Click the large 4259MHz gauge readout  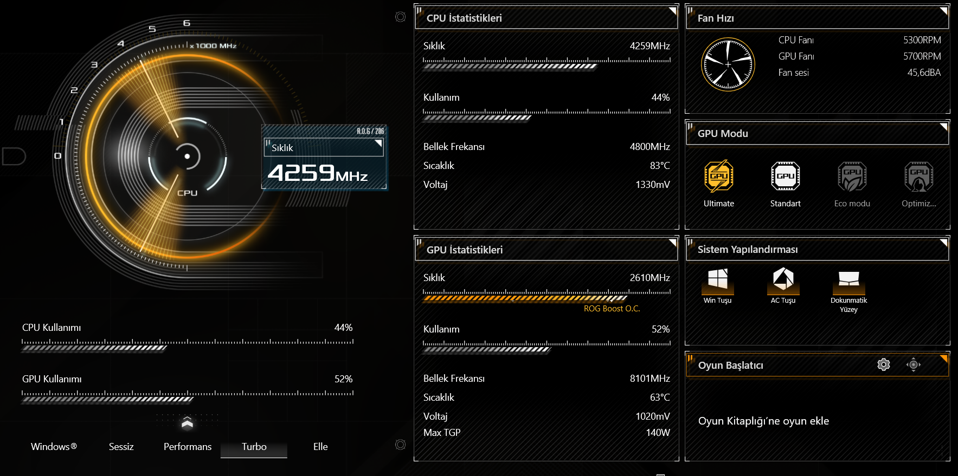(x=318, y=173)
